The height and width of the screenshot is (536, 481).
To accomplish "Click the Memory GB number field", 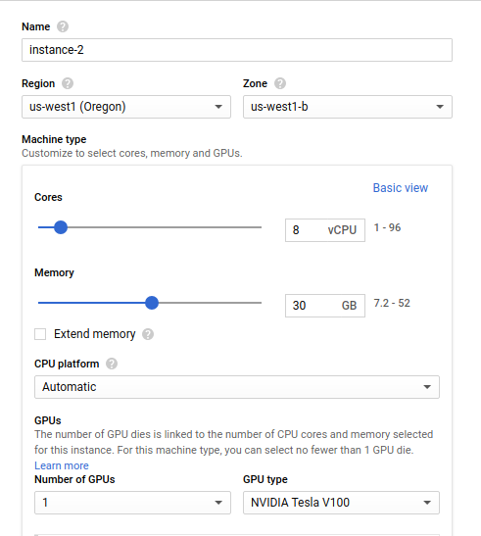I will 325,306.
